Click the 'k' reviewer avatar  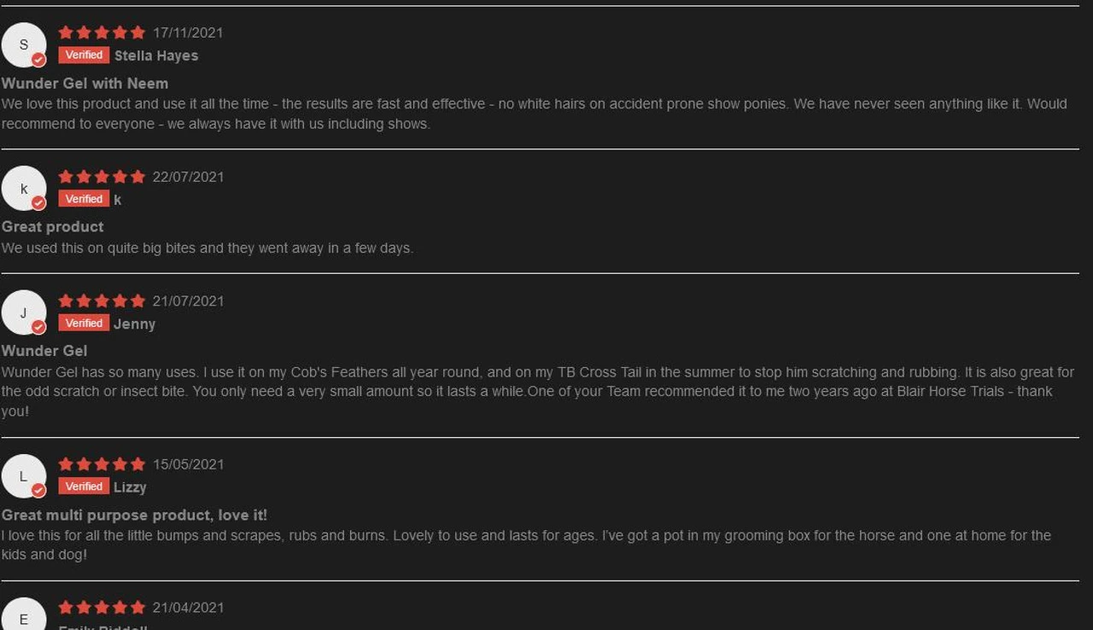coord(24,189)
